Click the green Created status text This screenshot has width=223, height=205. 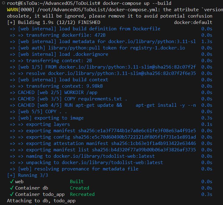[x=79, y=188]
